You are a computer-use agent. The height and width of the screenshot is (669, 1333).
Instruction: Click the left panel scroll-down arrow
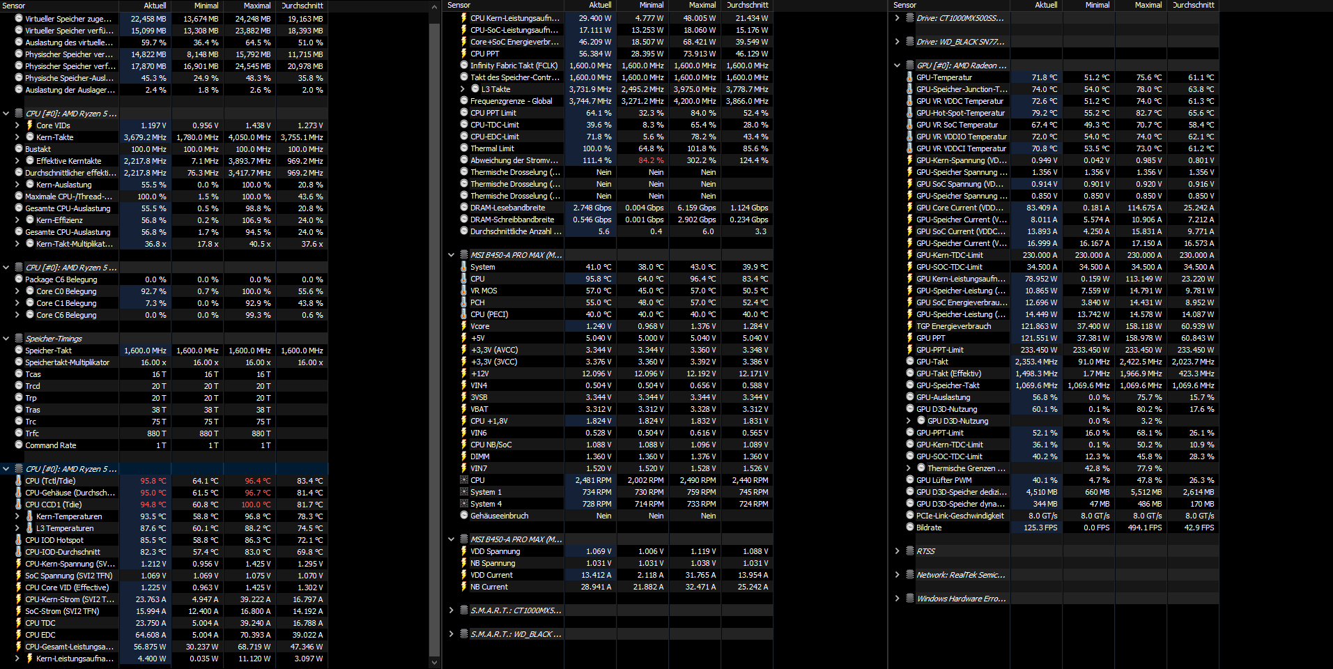click(435, 662)
